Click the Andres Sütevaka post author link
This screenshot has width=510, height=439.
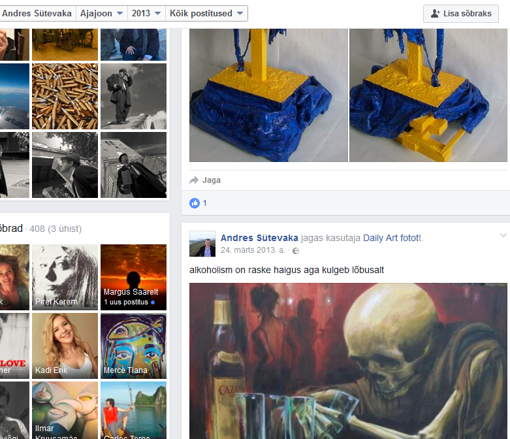(x=259, y=238)
